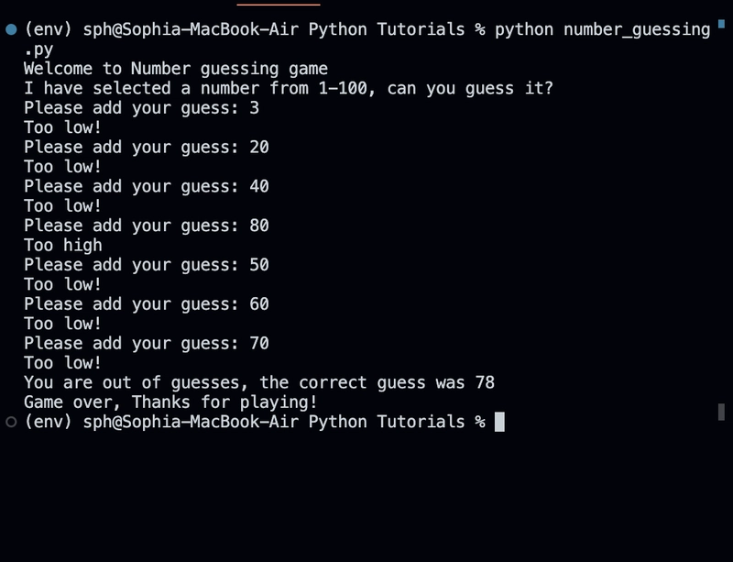Click the 'Please add your guess: 20' line
The height and width of the screenshot is (562, 733).
pyautogui.click(x=147, y=148)
